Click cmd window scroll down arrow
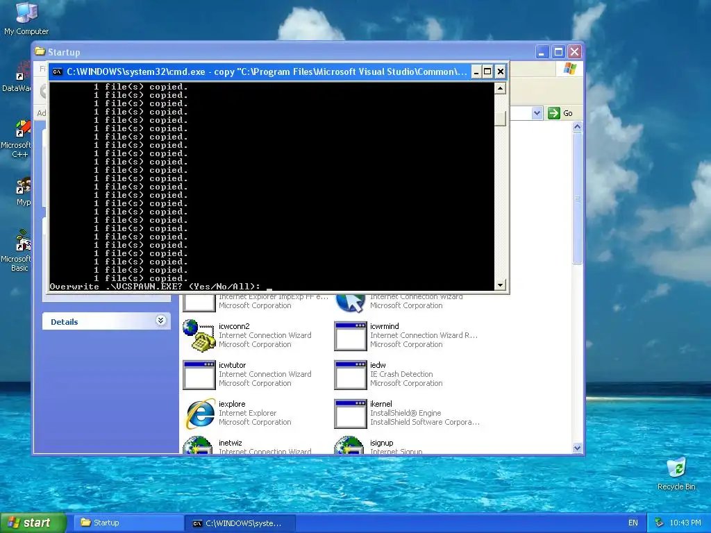The width and height of the screenshot is (711, 533). [500, 285]
